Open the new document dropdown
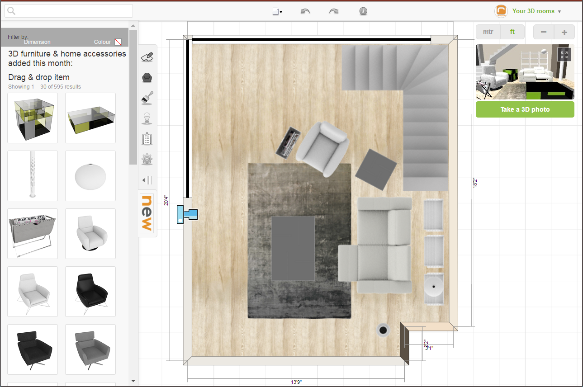This screenshot has width=583, height=387. click(277, 11)
